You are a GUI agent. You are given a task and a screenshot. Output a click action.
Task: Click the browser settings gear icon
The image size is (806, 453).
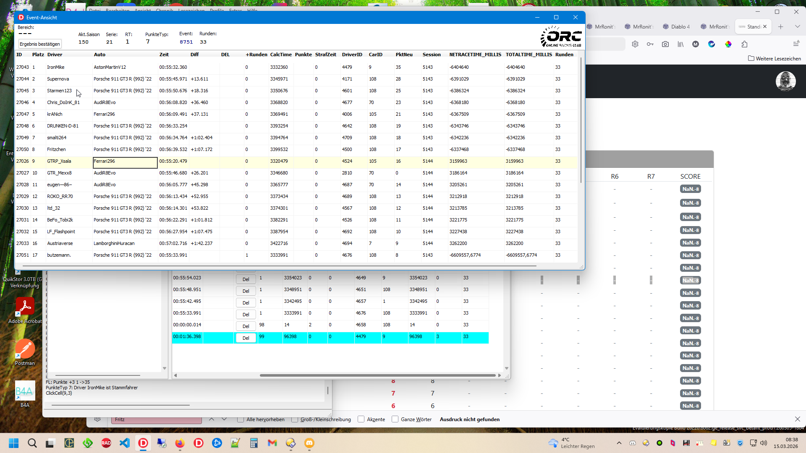coord(635,44)
